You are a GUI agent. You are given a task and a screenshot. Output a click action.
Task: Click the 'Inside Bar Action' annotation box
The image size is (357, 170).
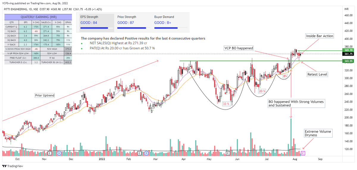(320, 36)
